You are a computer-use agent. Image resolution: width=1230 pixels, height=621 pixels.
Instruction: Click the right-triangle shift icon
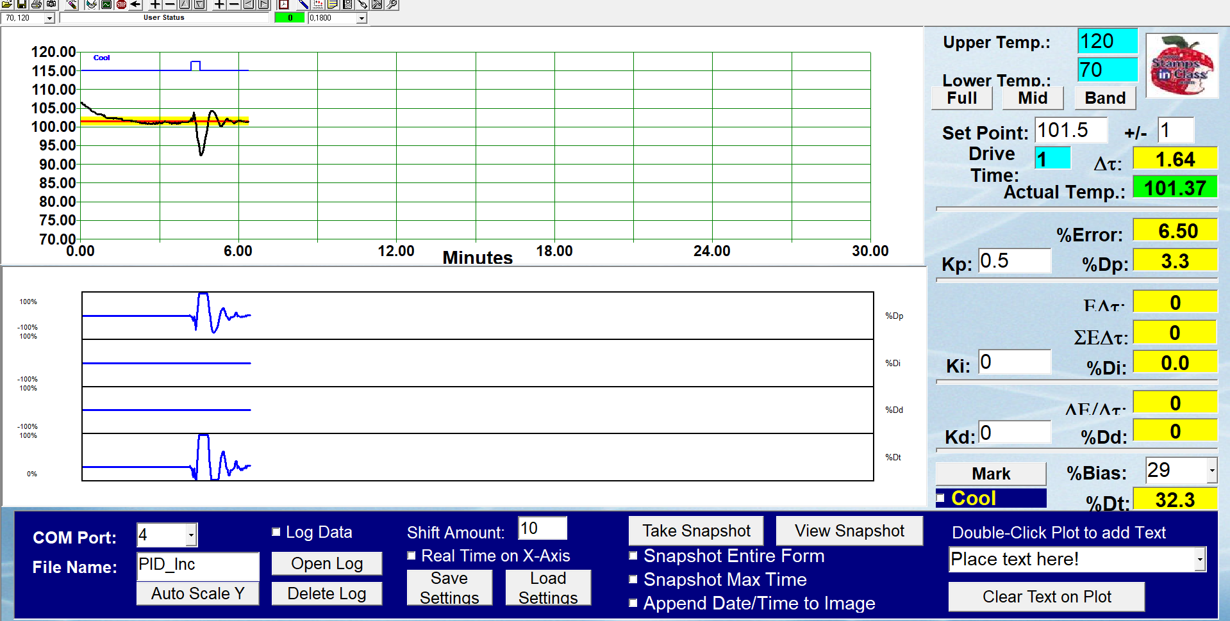pyautogui.click(x=263, y=4)
